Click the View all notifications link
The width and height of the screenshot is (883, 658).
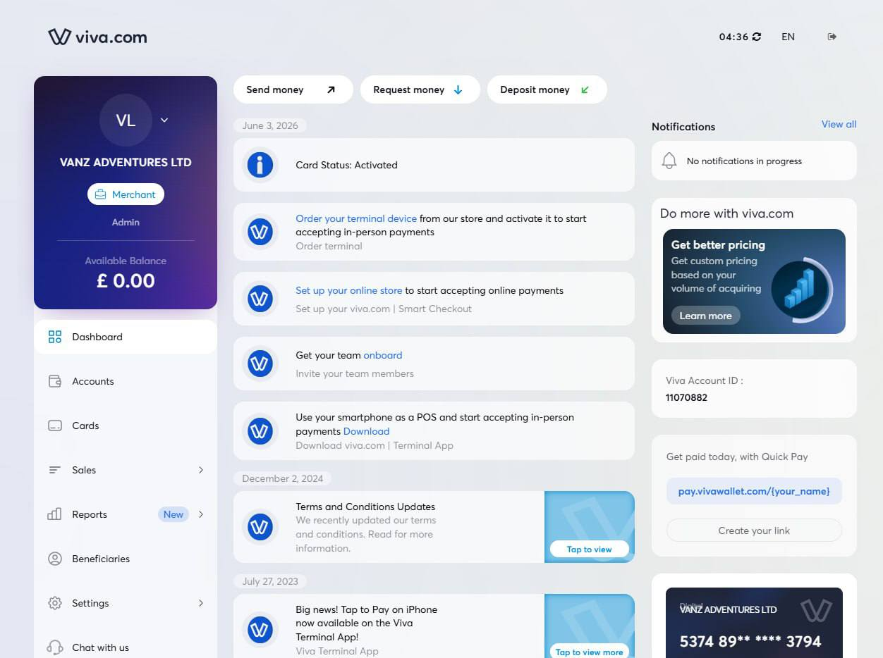pyautogui.click(x=839, y=124)
